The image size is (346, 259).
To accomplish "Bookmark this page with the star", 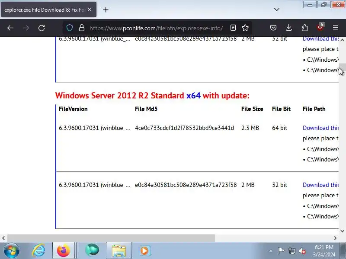I will click(x=245, y=28).
